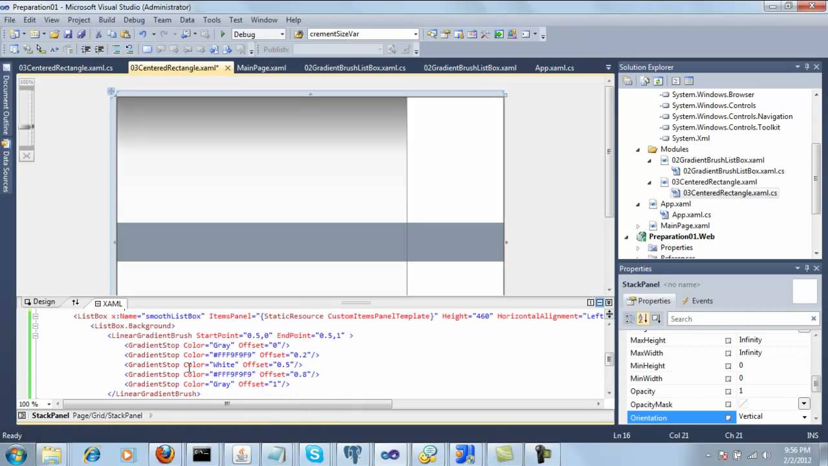Click the Toggle Bookmark icon
The height and width of the screenshot is (466, 828).
pos(147,49)
